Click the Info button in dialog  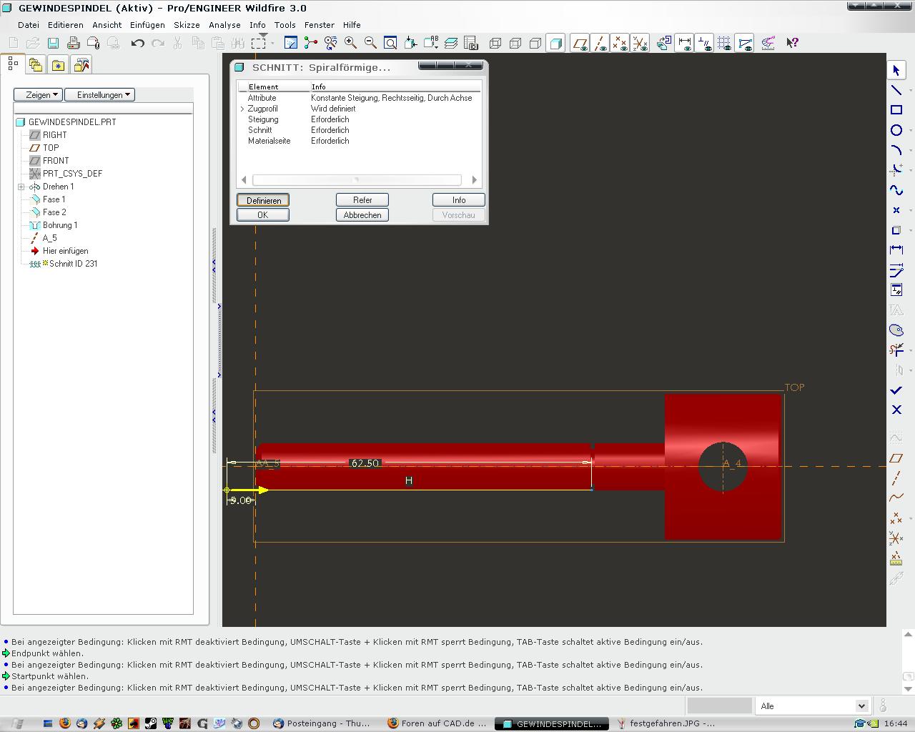(459, 200)
